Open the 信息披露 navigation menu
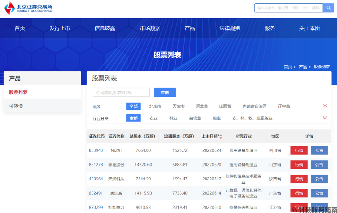 pyautogui.click(x=105, y=28)
